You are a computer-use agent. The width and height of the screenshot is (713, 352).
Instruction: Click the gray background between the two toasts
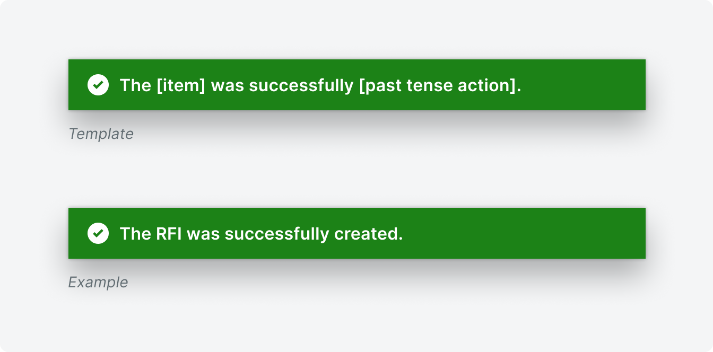(356, 175)
